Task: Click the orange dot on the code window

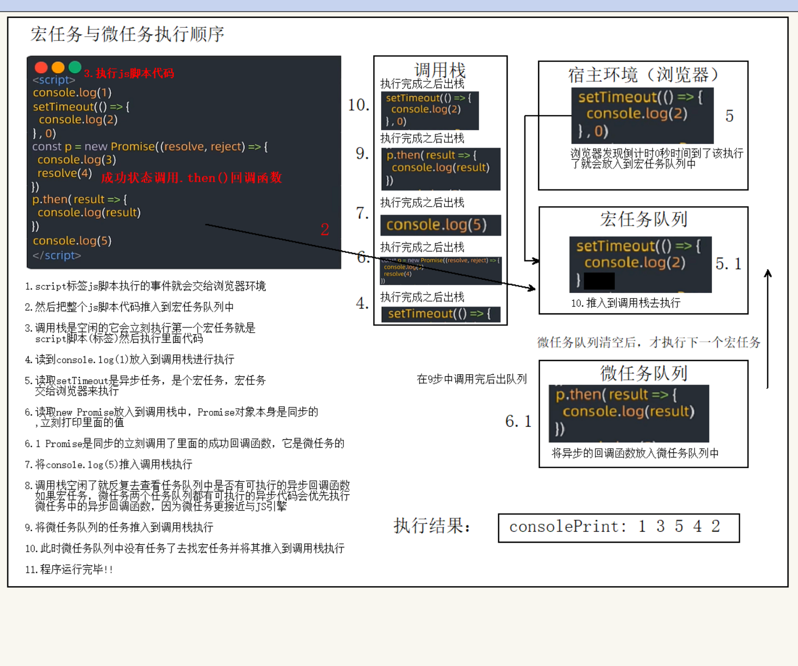Action: 58,67
